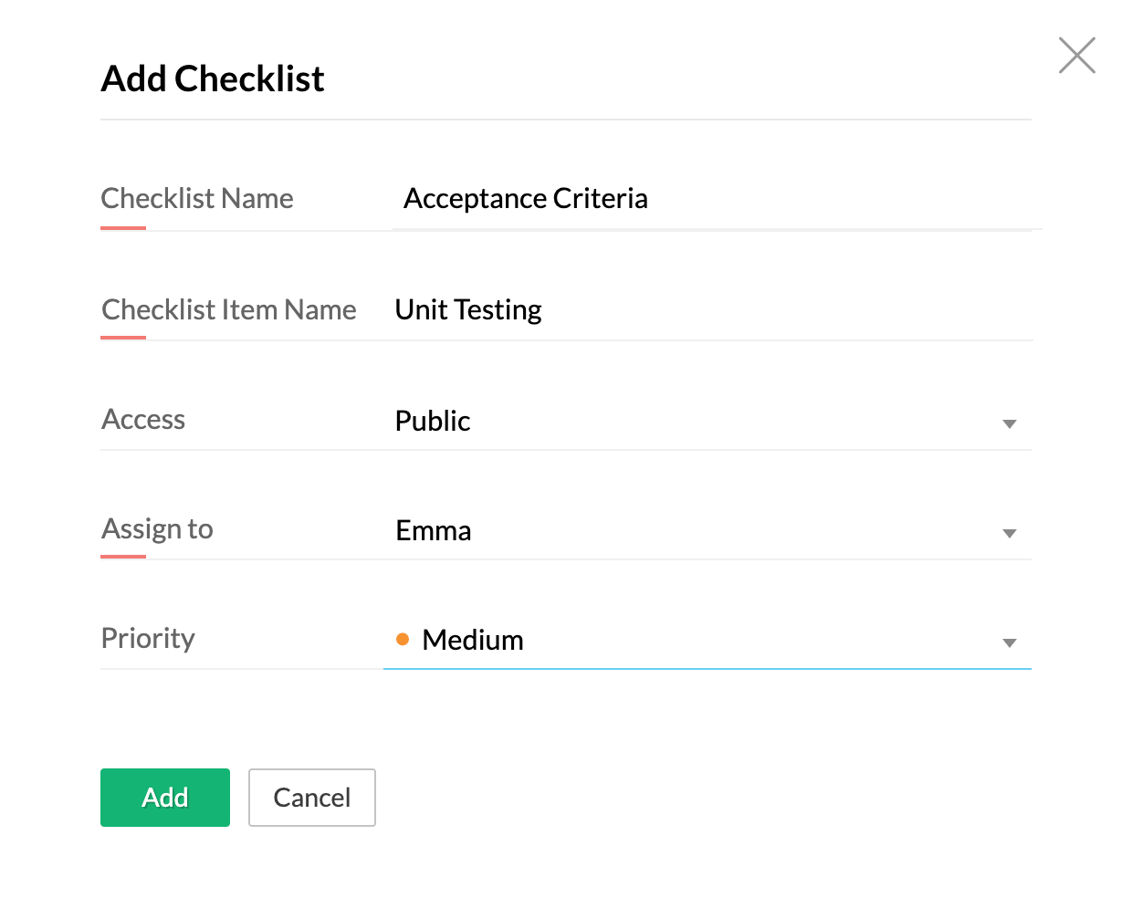This screenshot has width=1132, height=898.
Task: Open the Priority dropdown showing Medium
Action: [707, 640]
